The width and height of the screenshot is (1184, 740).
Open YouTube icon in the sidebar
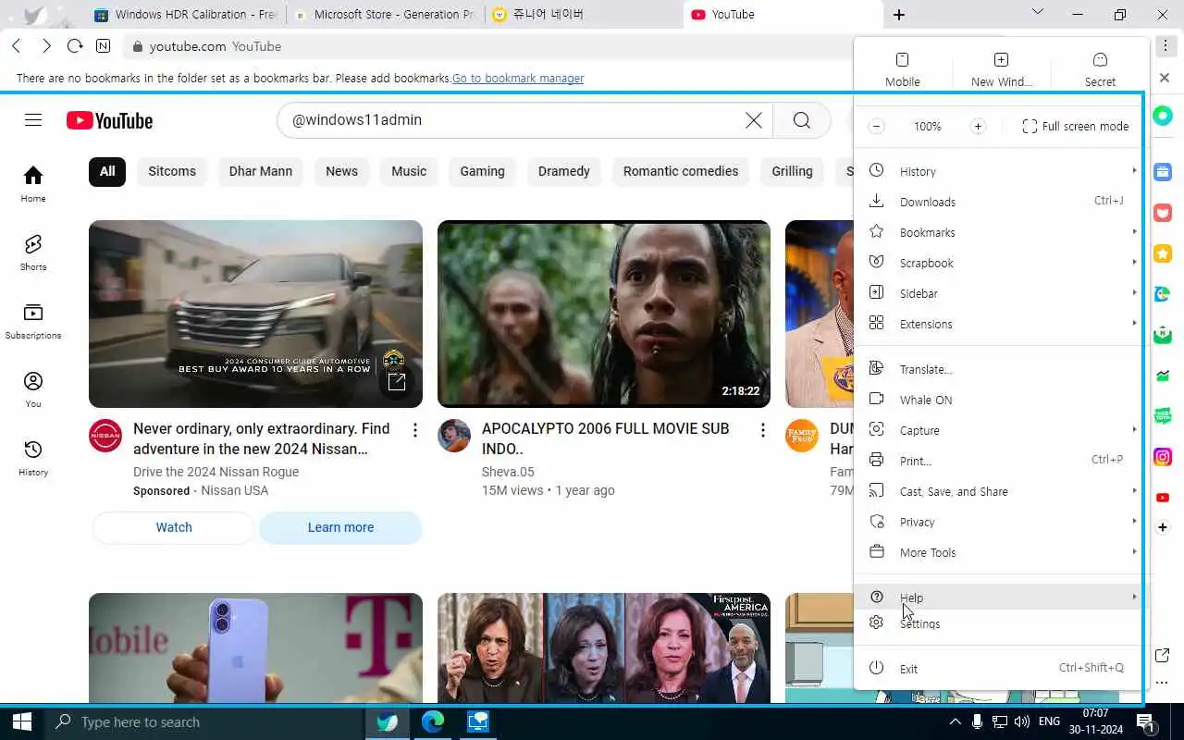tap(1163, 498)
